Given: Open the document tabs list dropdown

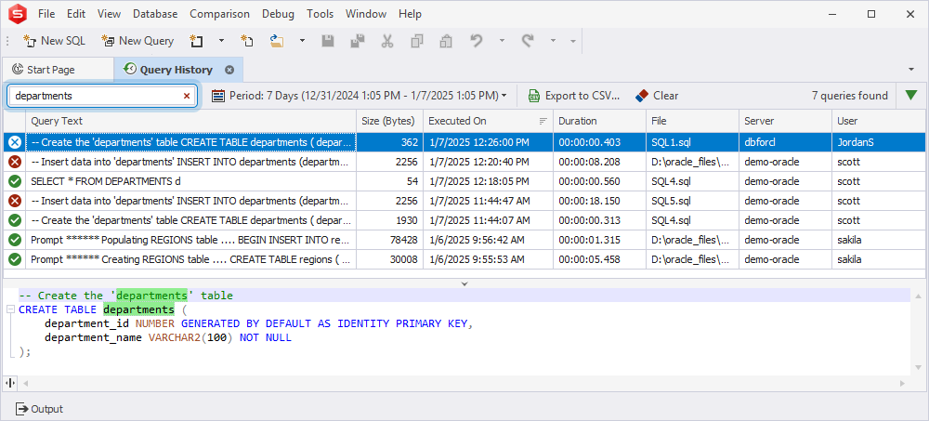Looking at the screenshot, I should tap(911, 70).
